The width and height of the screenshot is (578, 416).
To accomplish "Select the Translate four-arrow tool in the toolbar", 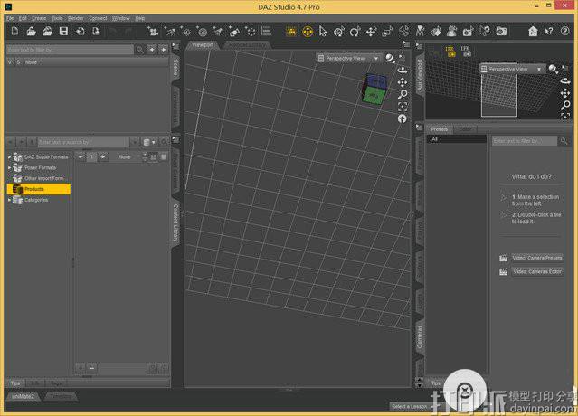I will click(x=371, y=32).
